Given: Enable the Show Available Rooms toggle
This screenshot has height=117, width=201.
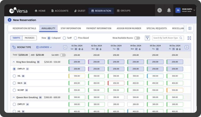Looking at the screenshot, I should [137, 38].
